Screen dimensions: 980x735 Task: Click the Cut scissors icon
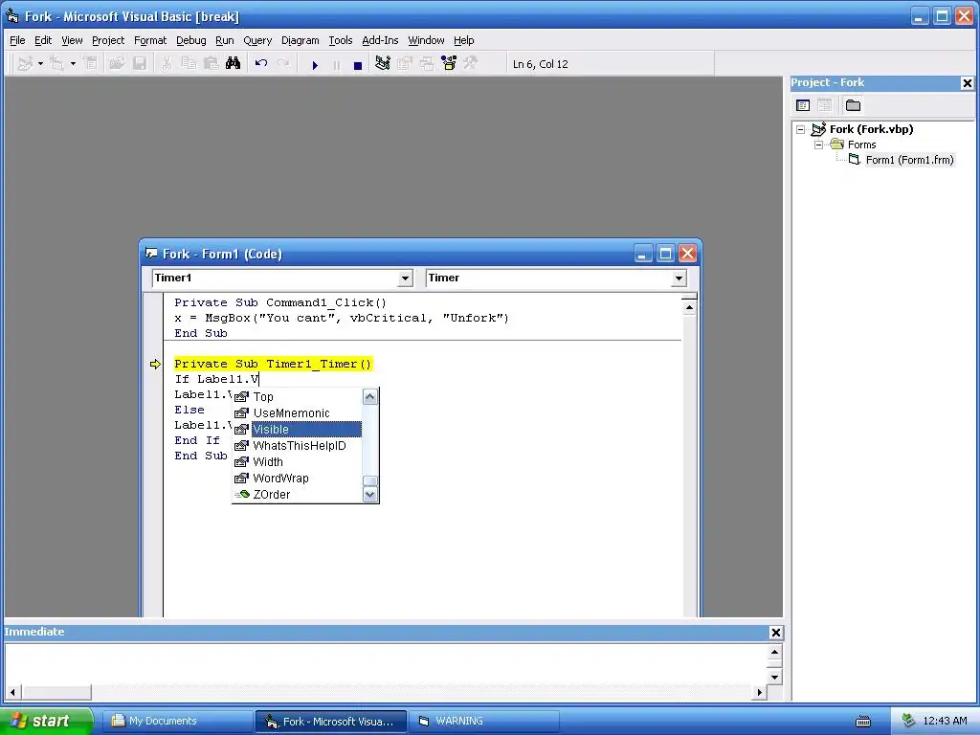(167, 64)
